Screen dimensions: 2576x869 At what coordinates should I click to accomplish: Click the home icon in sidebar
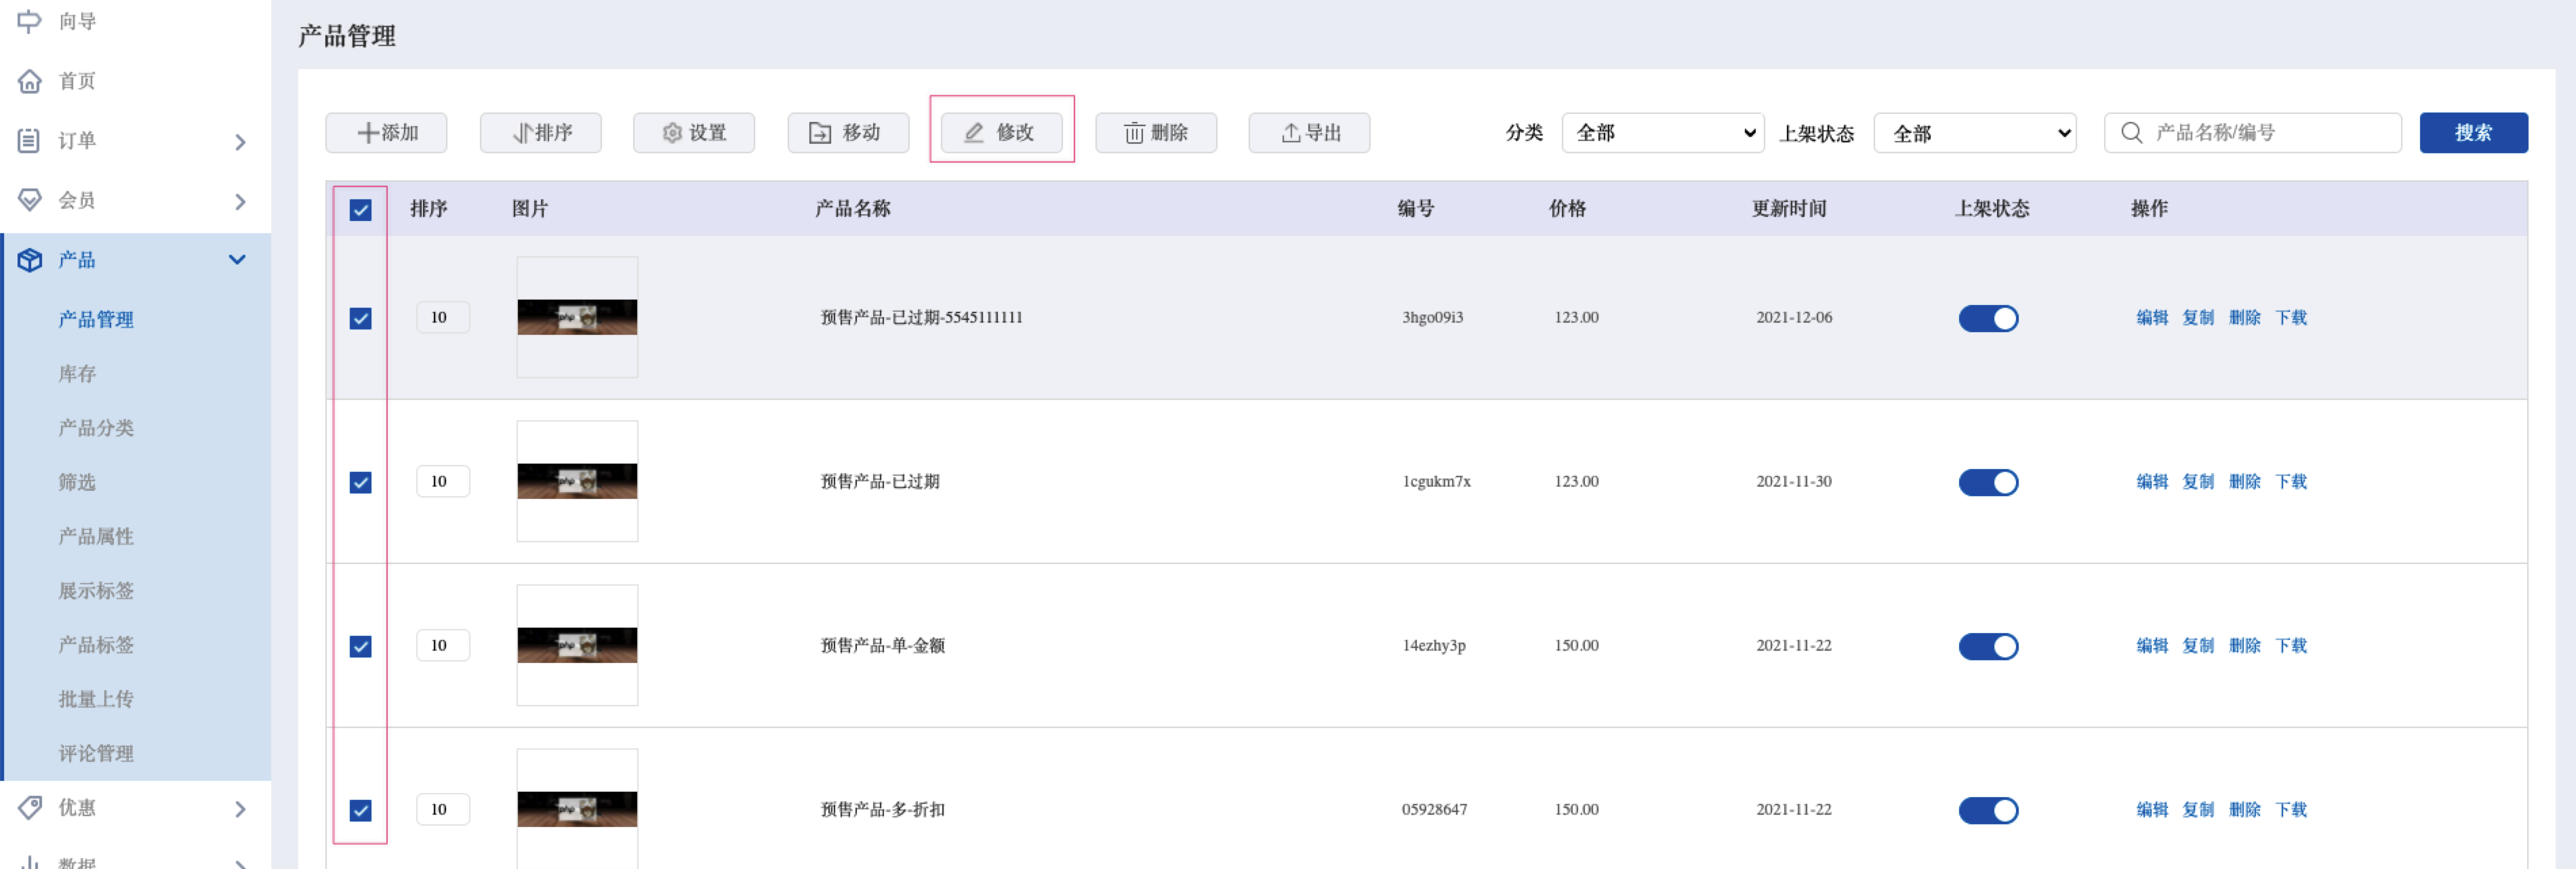(x=30, y=81)
